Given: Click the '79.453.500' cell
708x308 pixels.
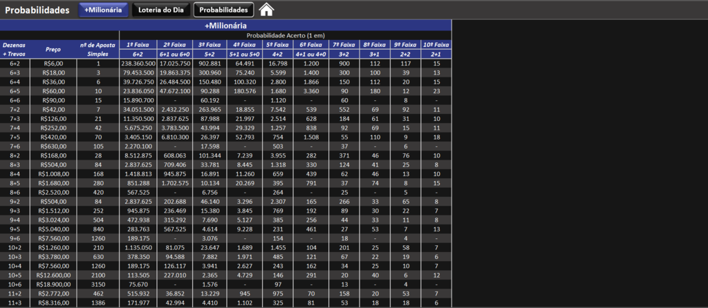Looking at the screenshot, I should pyautogui.click(x=138, y=73).
